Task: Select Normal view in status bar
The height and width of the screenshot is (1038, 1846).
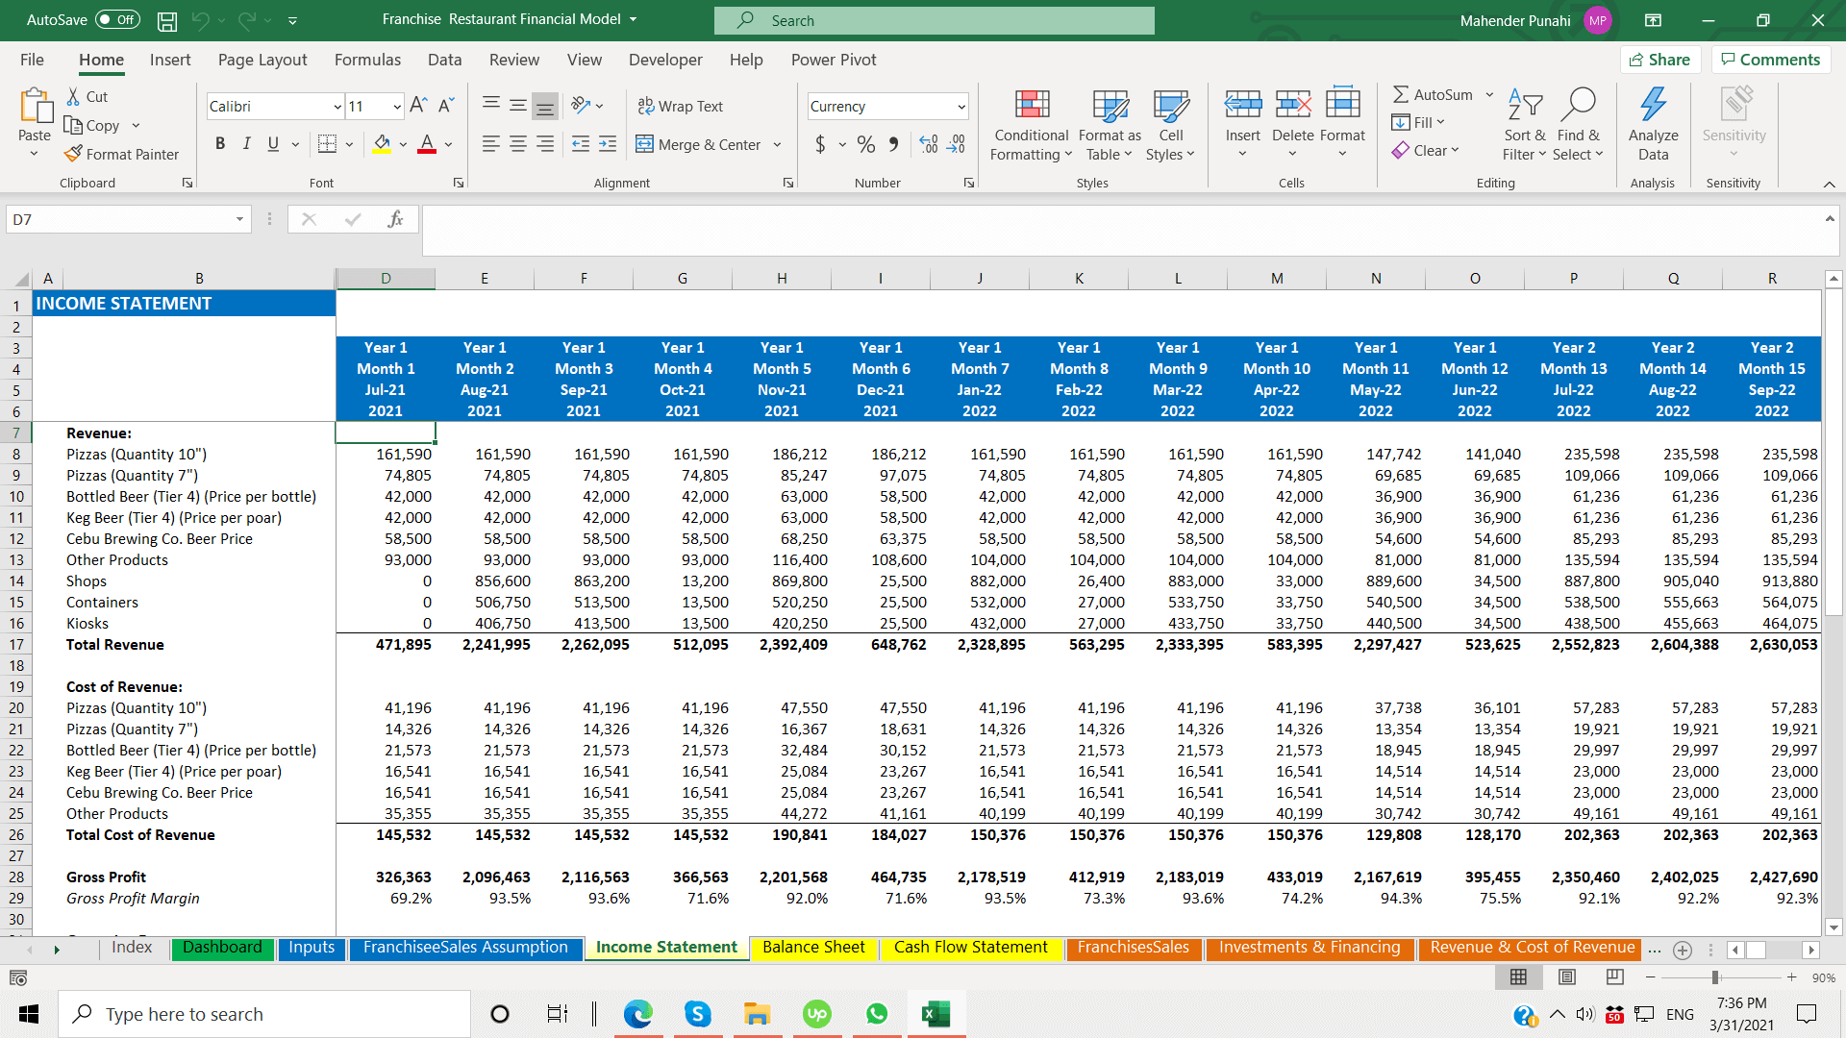Action: coord(1518,977)
